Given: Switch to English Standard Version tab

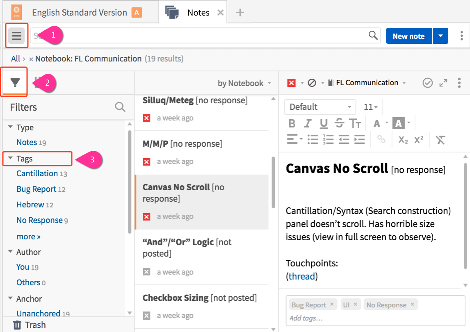Looking at the screenshot, I should click(80, 13).
